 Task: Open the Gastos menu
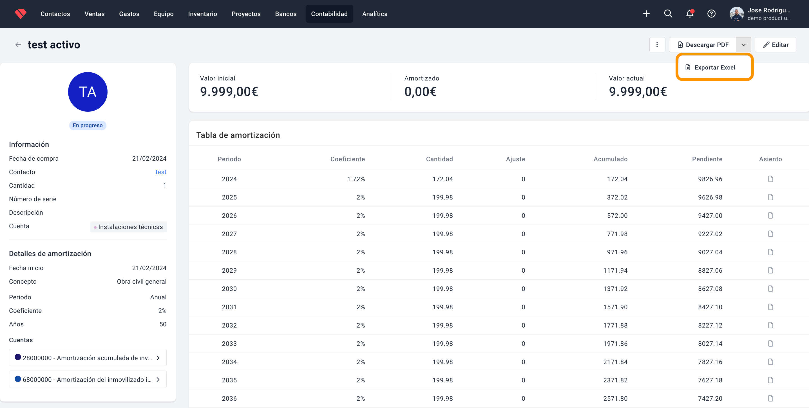[129, 14]
